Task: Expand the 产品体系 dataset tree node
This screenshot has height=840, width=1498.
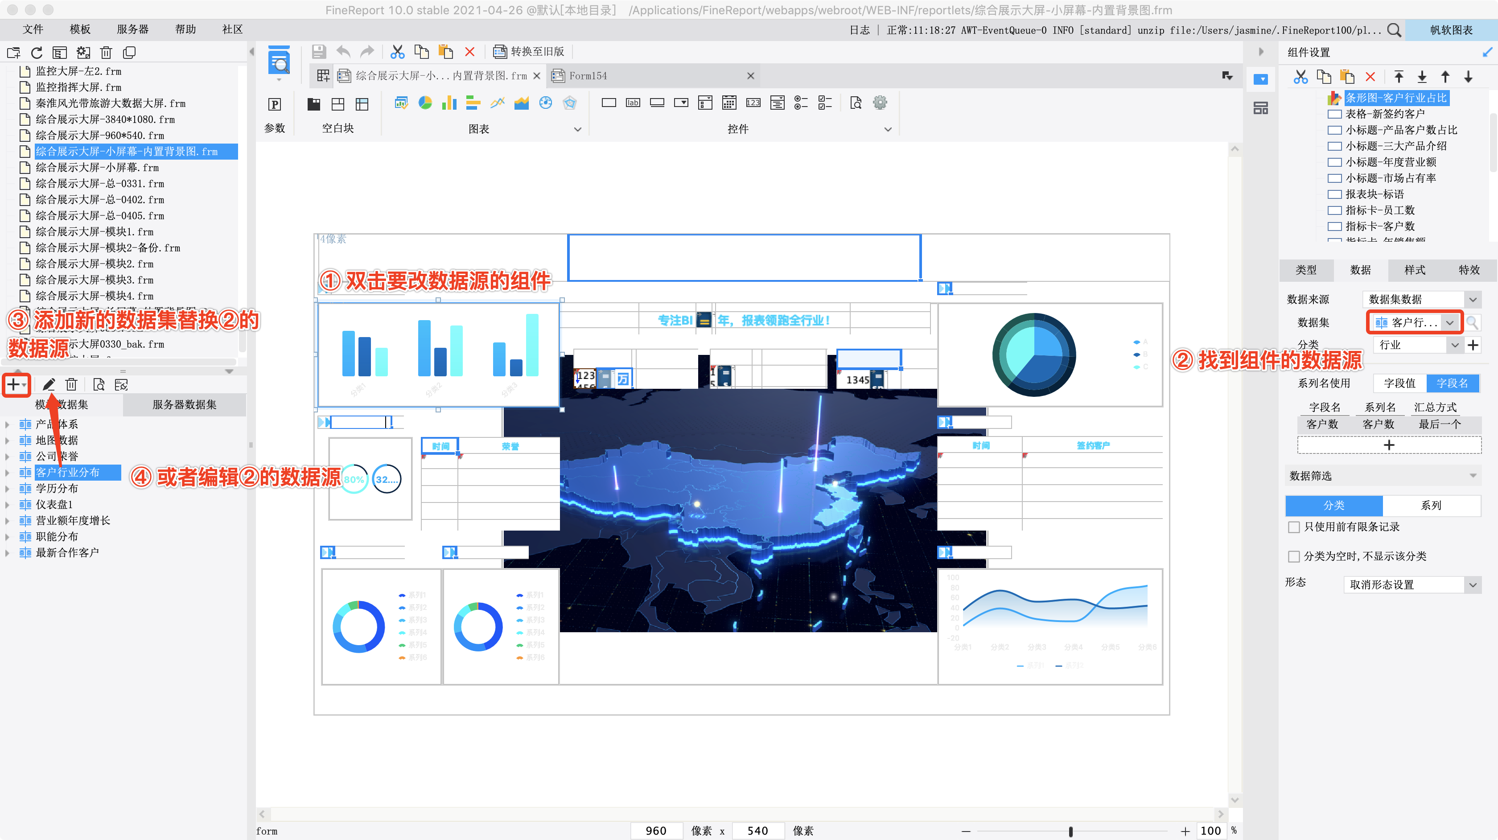Action: tap(7, 424)
